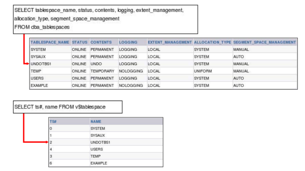Click the TS# column header
Screen dimensions: 305x171
pyautogui.click(x=53, y=121)
